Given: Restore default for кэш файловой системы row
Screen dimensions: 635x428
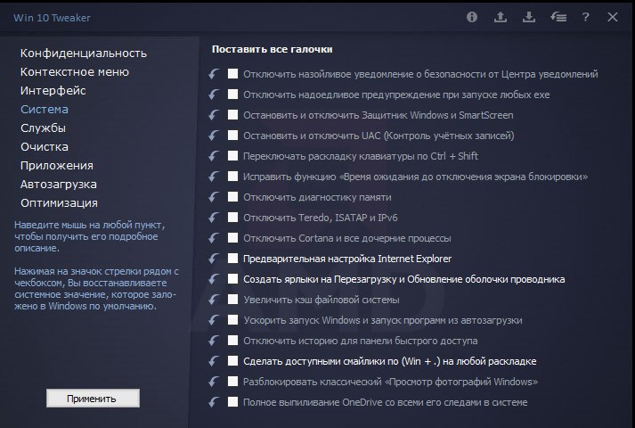Looking at the screenshot, I should pyautogui.click(x=214, y=300).
